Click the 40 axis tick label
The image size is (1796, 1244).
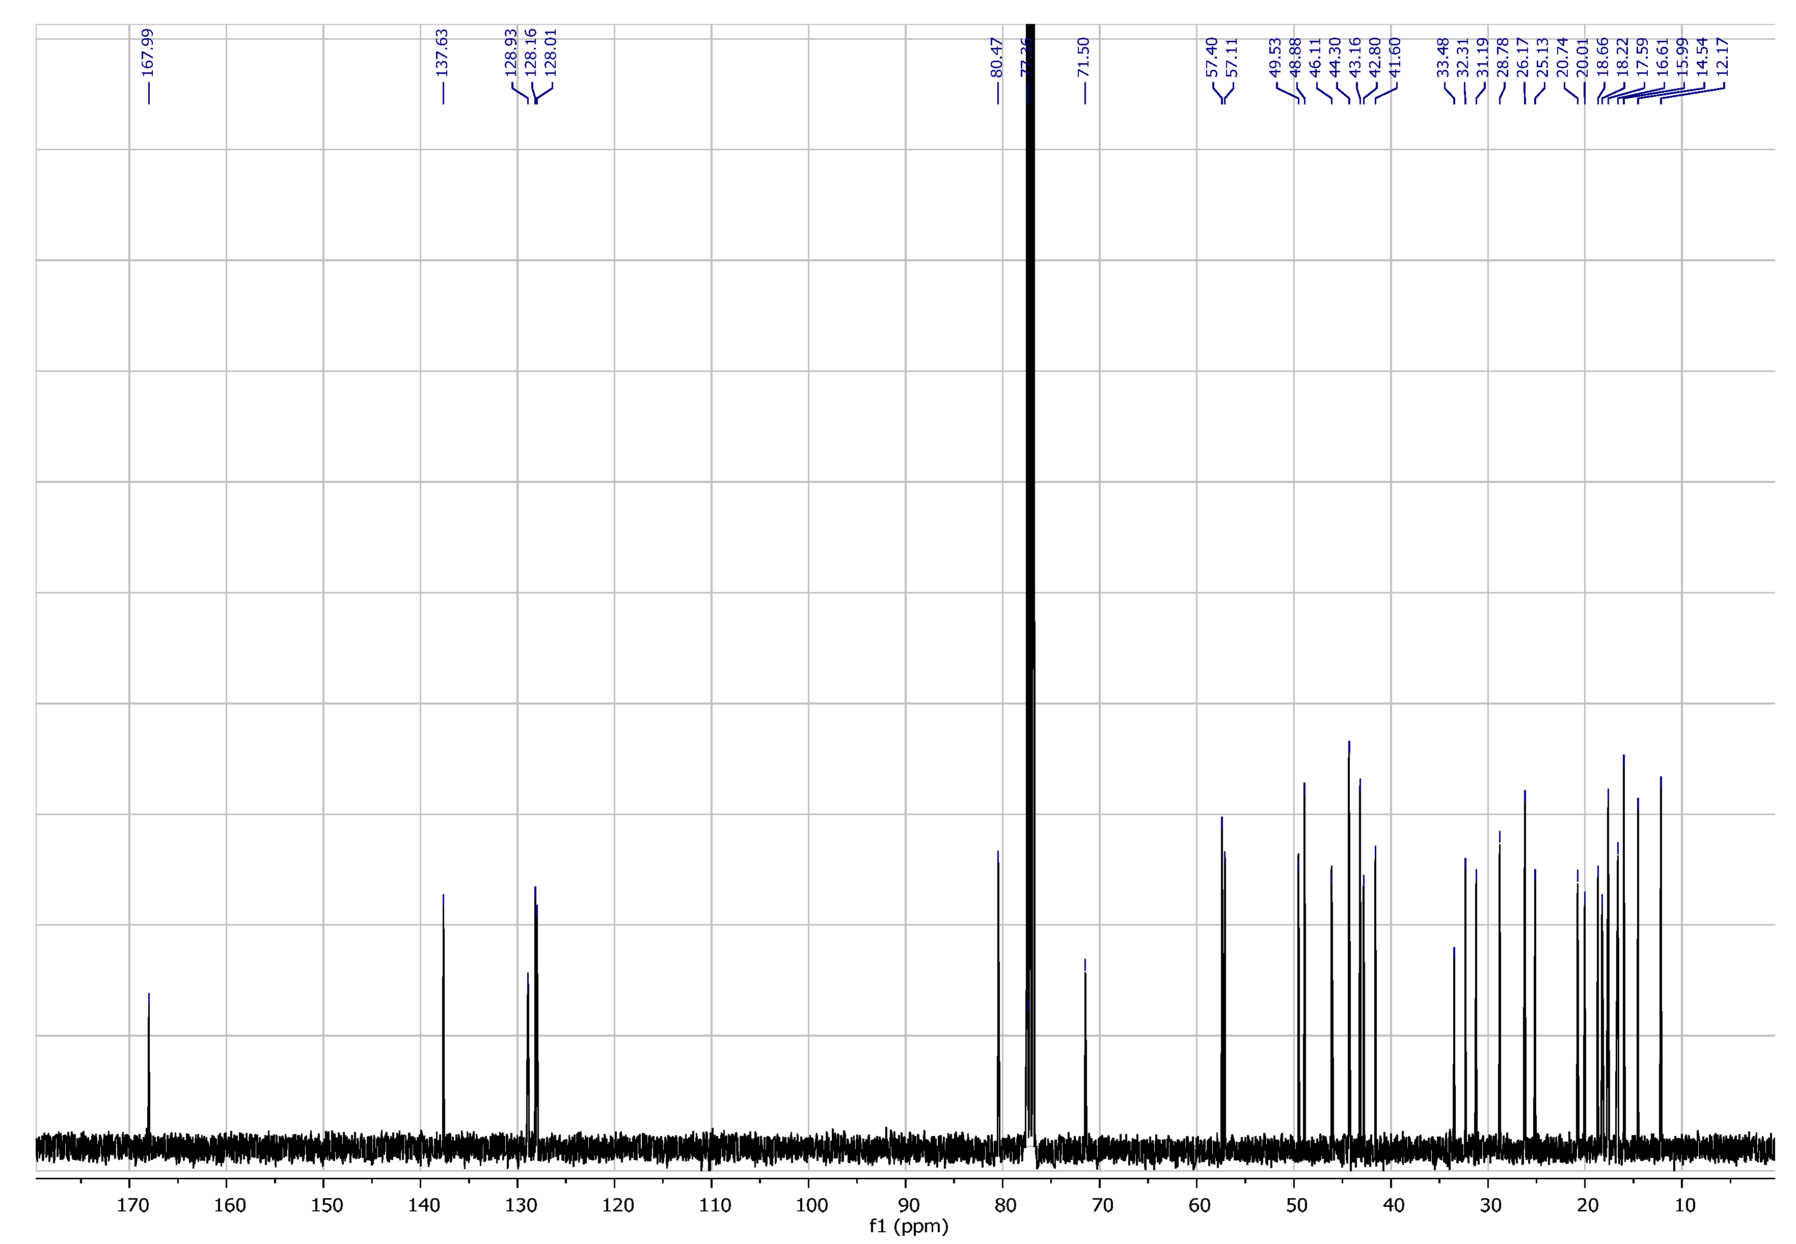pyautogui.click(x=1394, y=1206)
